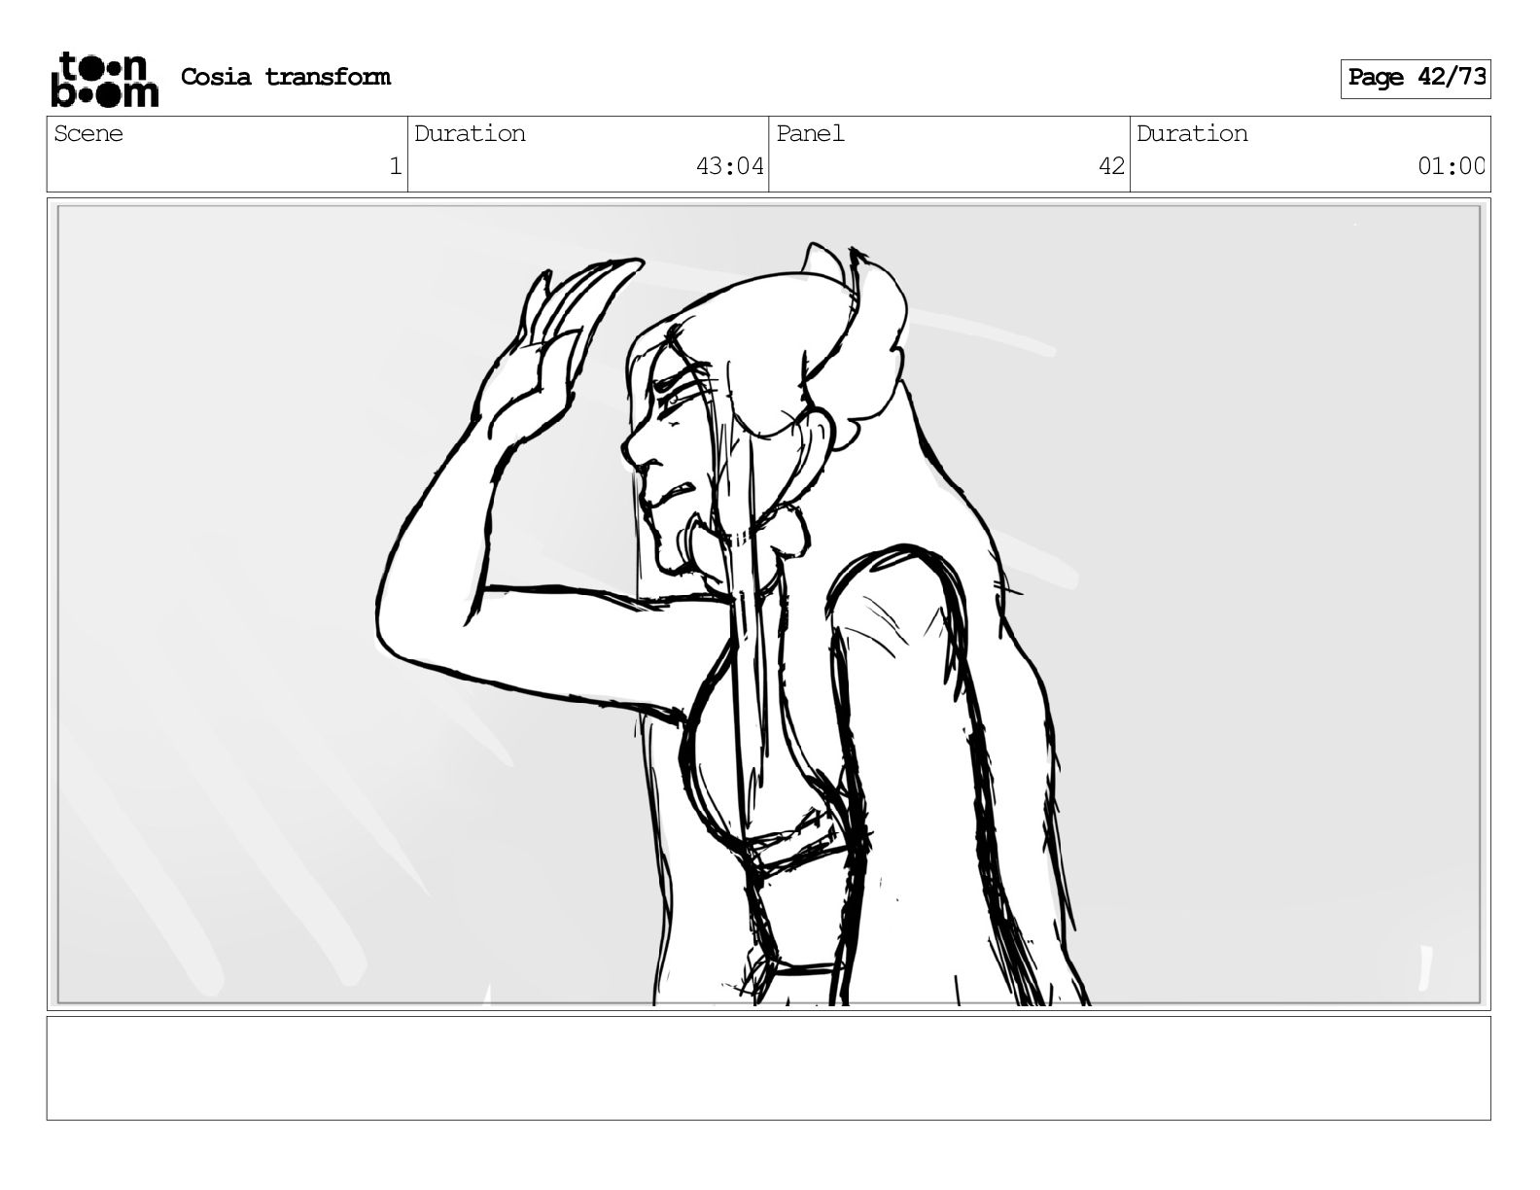Select the 'Cosia transform' title text
The height and width of the screenshot is (1190, 1540).
286,77
